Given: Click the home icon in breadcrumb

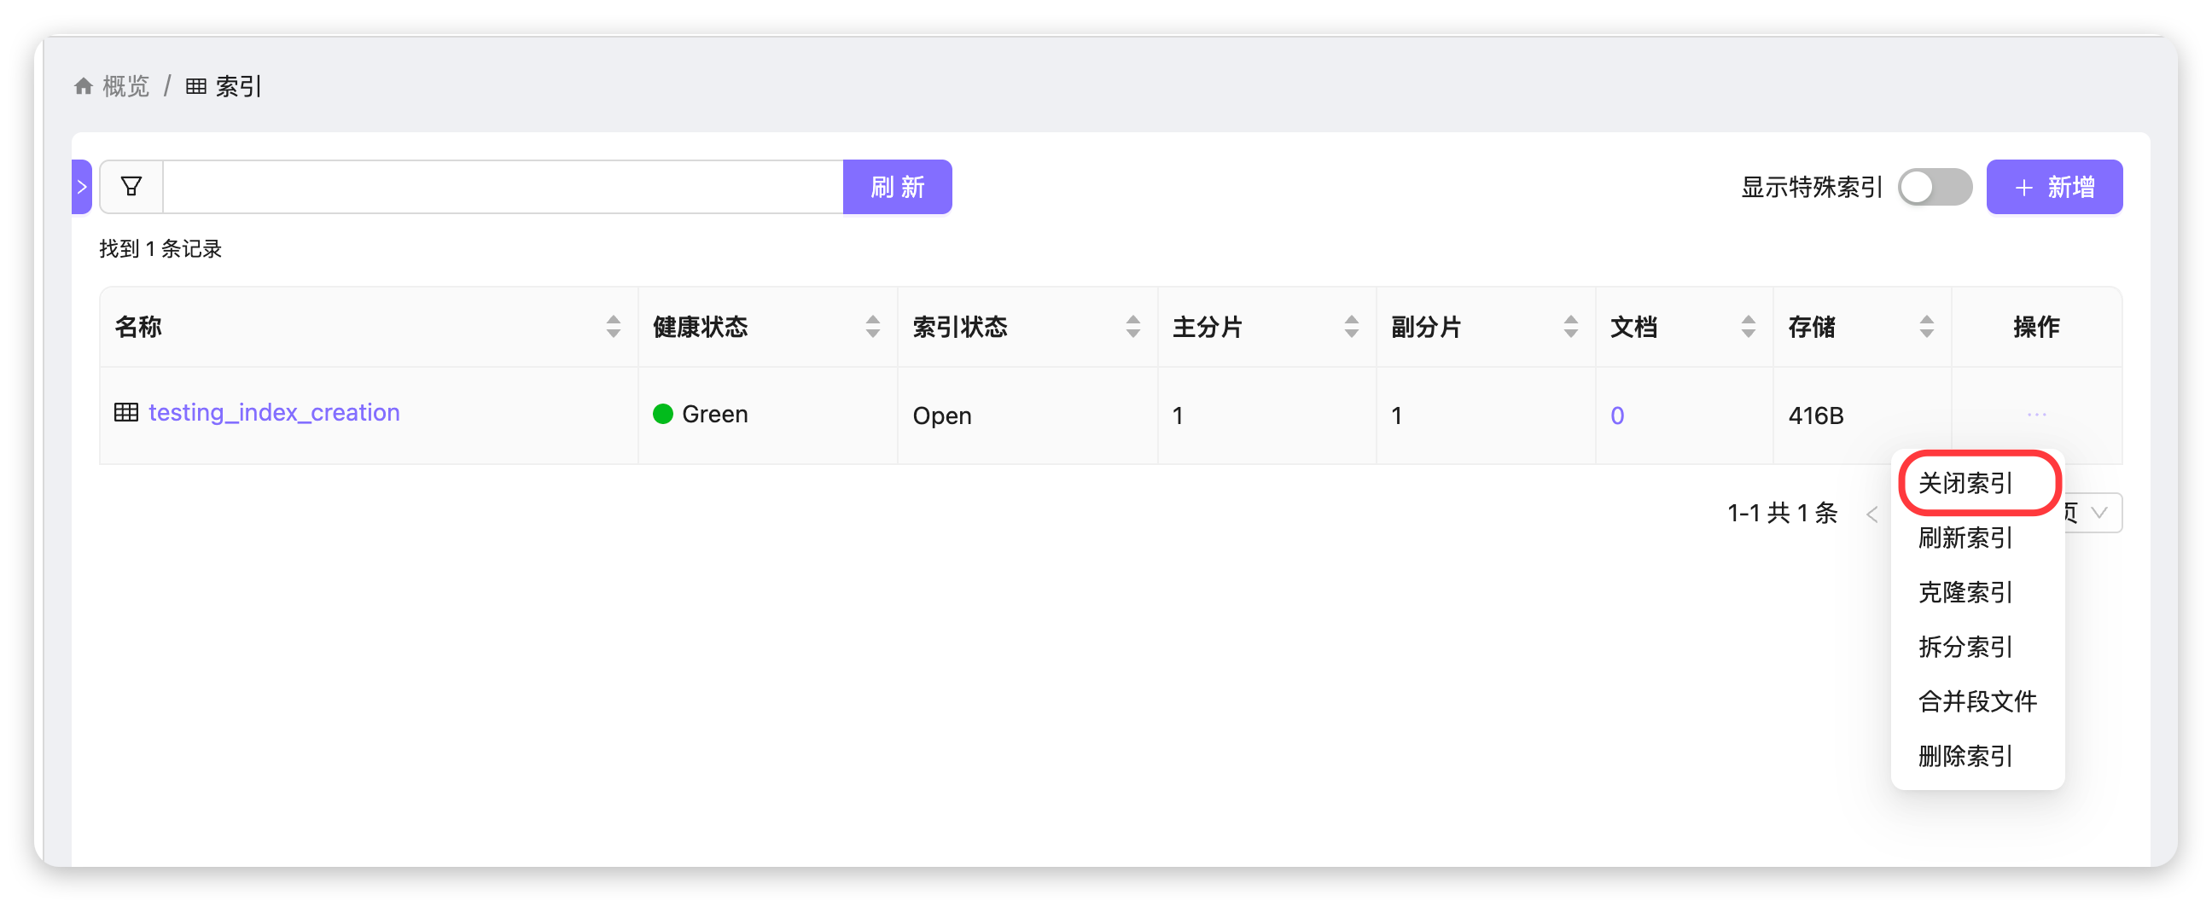Looking at the screenshot, I should 84,87.
